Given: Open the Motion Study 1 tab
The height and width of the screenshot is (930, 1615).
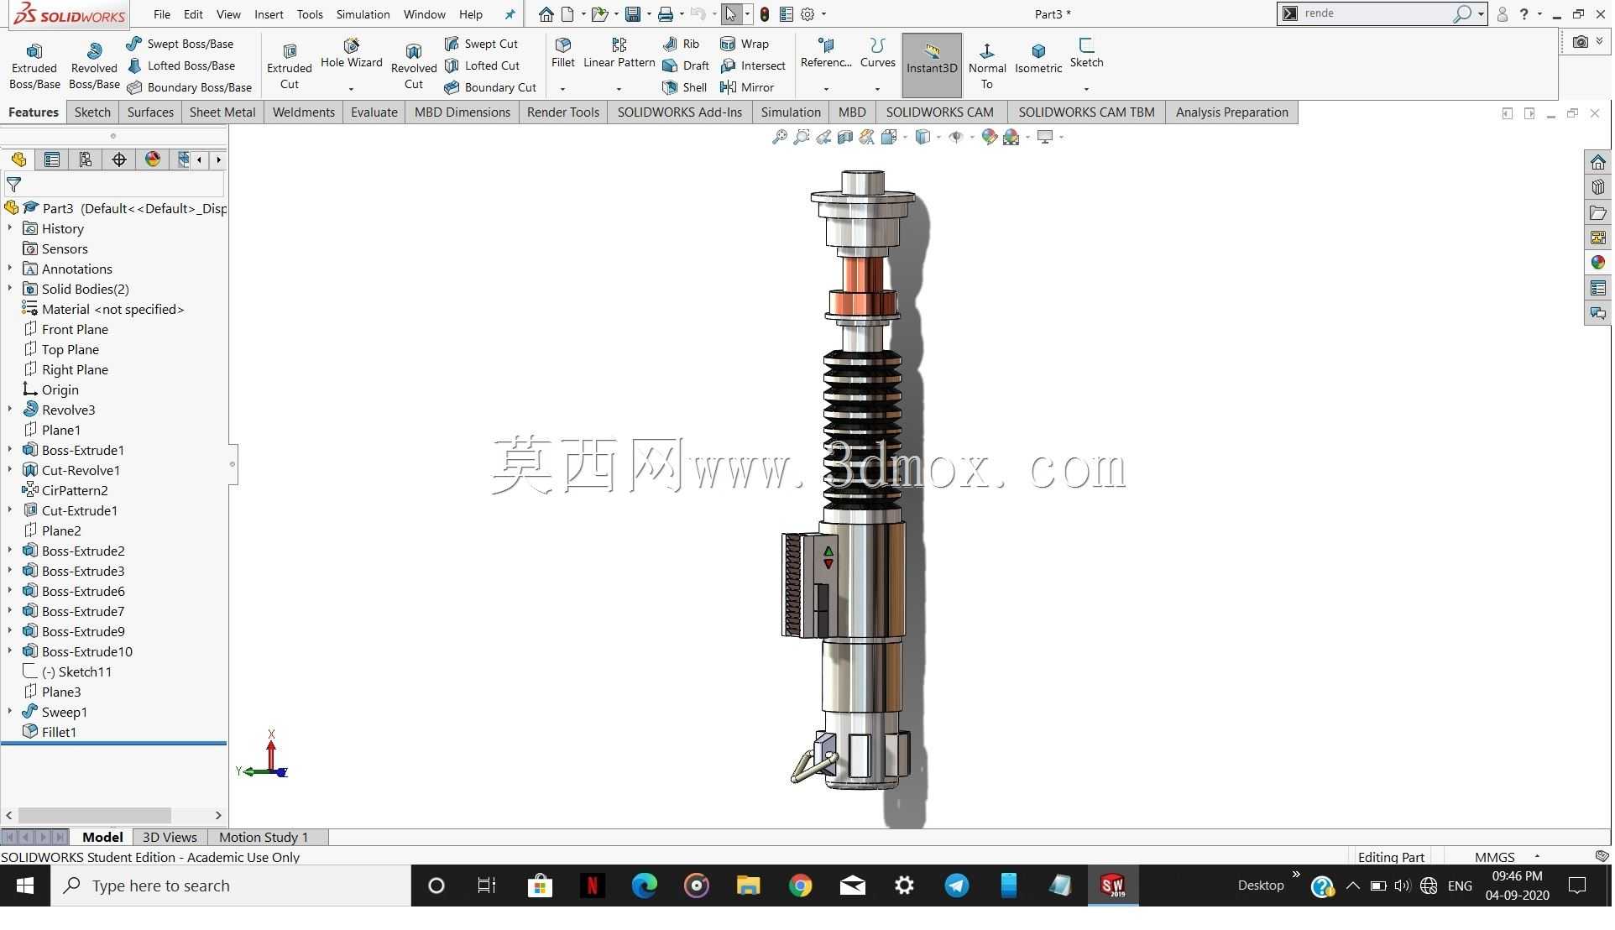Looking at the screenshot, I should 264,837.
